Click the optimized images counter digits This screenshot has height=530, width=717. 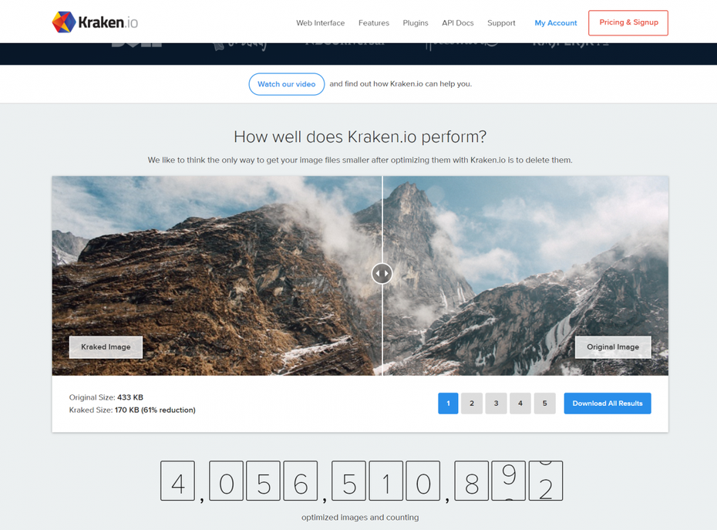point(362,481)
